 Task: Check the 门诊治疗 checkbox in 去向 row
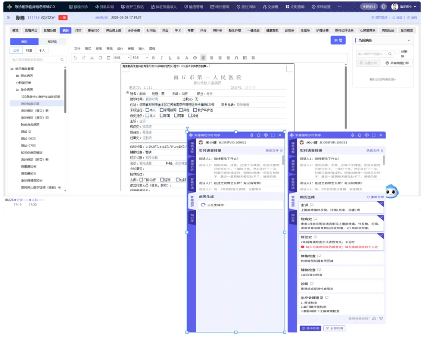coord(141,180)
